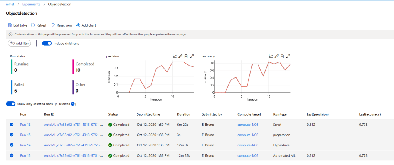Toggle the Include child runs switch

tap(47, 44)
